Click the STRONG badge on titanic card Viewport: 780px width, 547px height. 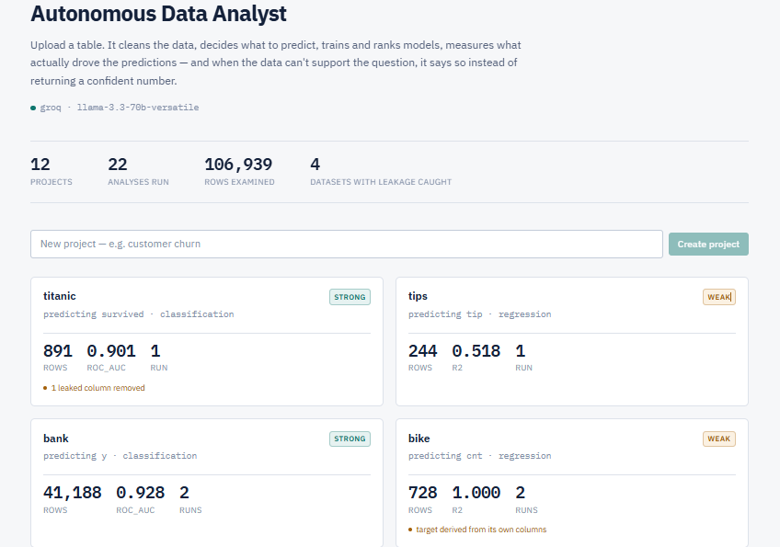coord(350,297)
